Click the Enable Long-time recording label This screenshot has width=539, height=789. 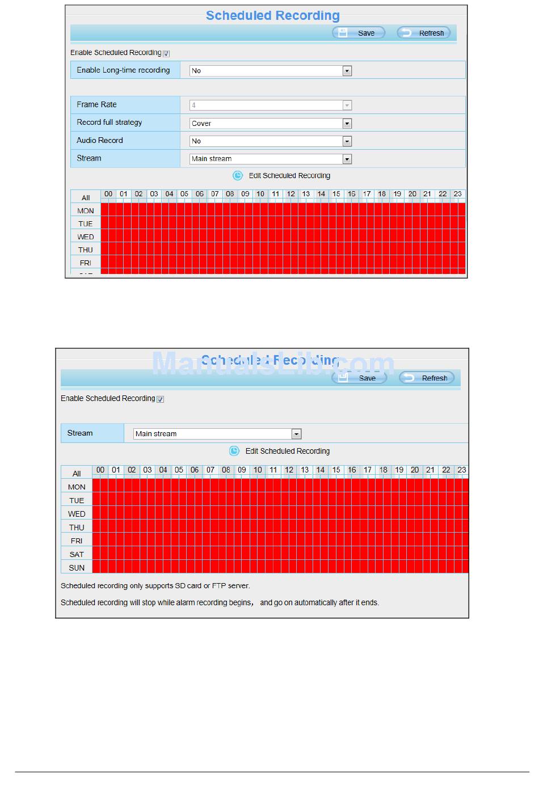pos(123,70)
